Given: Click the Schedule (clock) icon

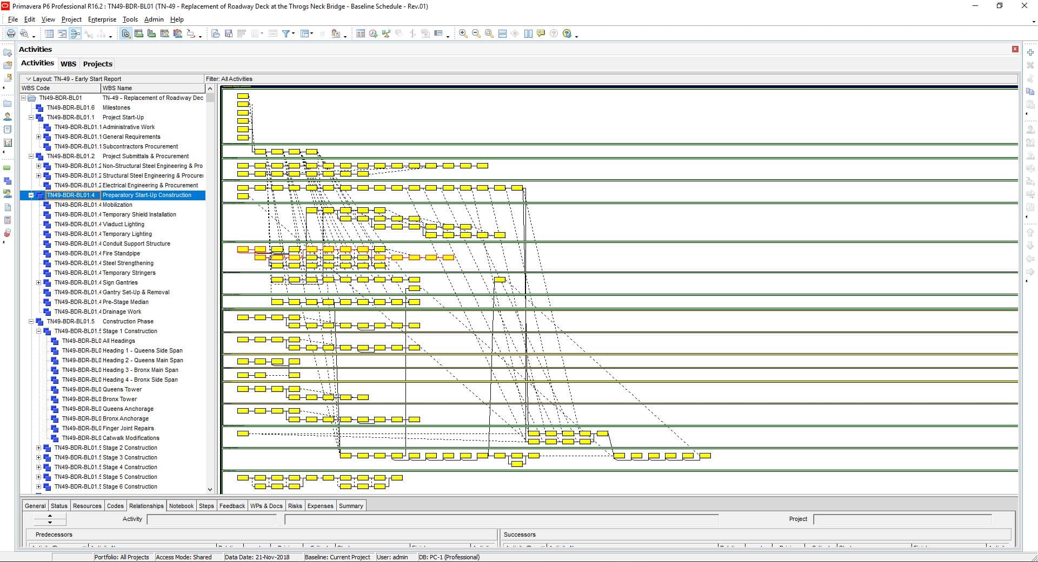Looking at the screenshot, I should click(x=374, y=33).
